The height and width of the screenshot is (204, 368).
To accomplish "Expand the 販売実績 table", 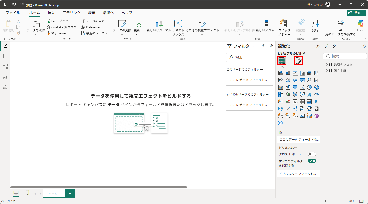I will [327, 71].
